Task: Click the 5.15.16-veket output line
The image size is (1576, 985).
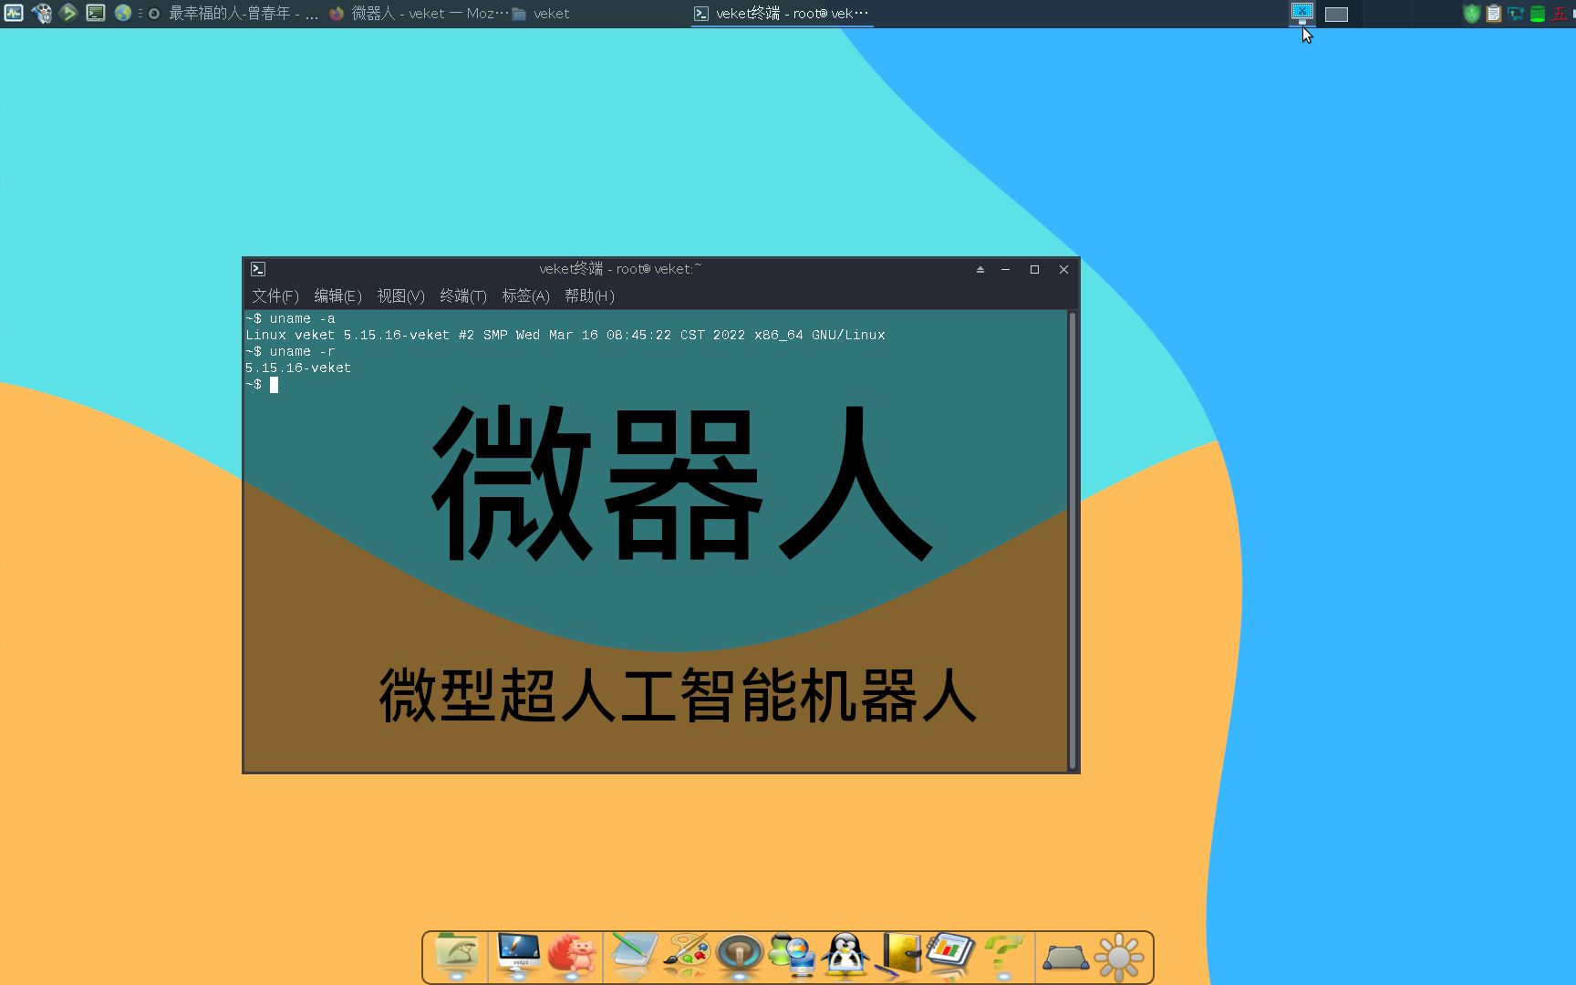Action: point(298,368)
